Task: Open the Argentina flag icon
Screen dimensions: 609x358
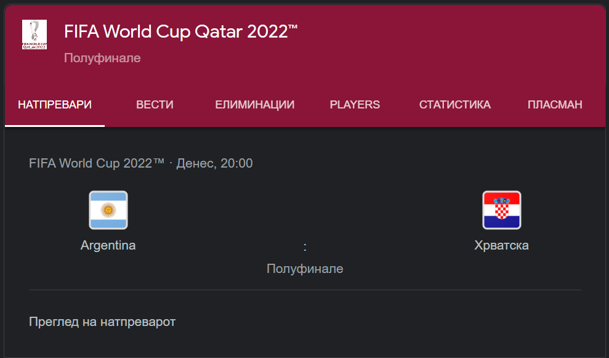Action: tap(108, 210)
